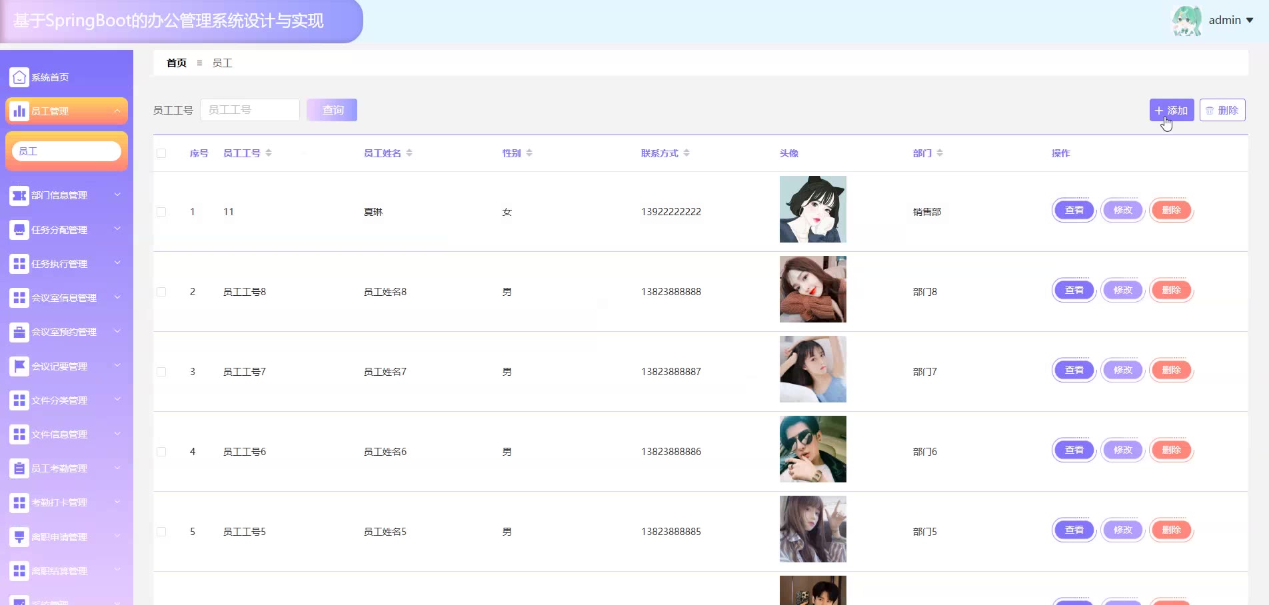Check the checkbox for employee 夏琳
The width and height of the screenshot is (1269, 605).
pyautogui.click(x=161, y=212)
